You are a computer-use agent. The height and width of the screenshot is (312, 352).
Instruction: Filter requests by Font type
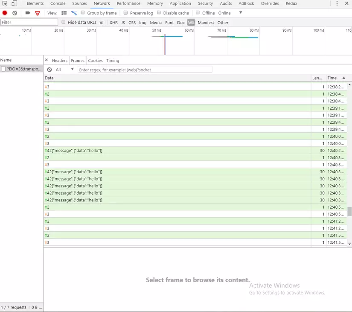click(169, 23)
